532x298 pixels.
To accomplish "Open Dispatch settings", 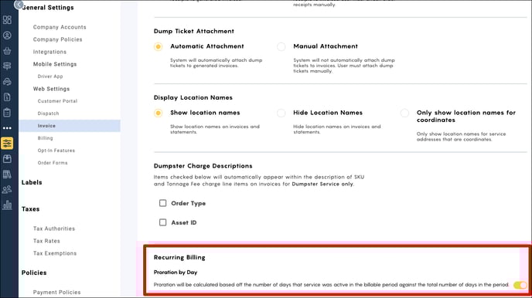I will [x=48, y=113].
